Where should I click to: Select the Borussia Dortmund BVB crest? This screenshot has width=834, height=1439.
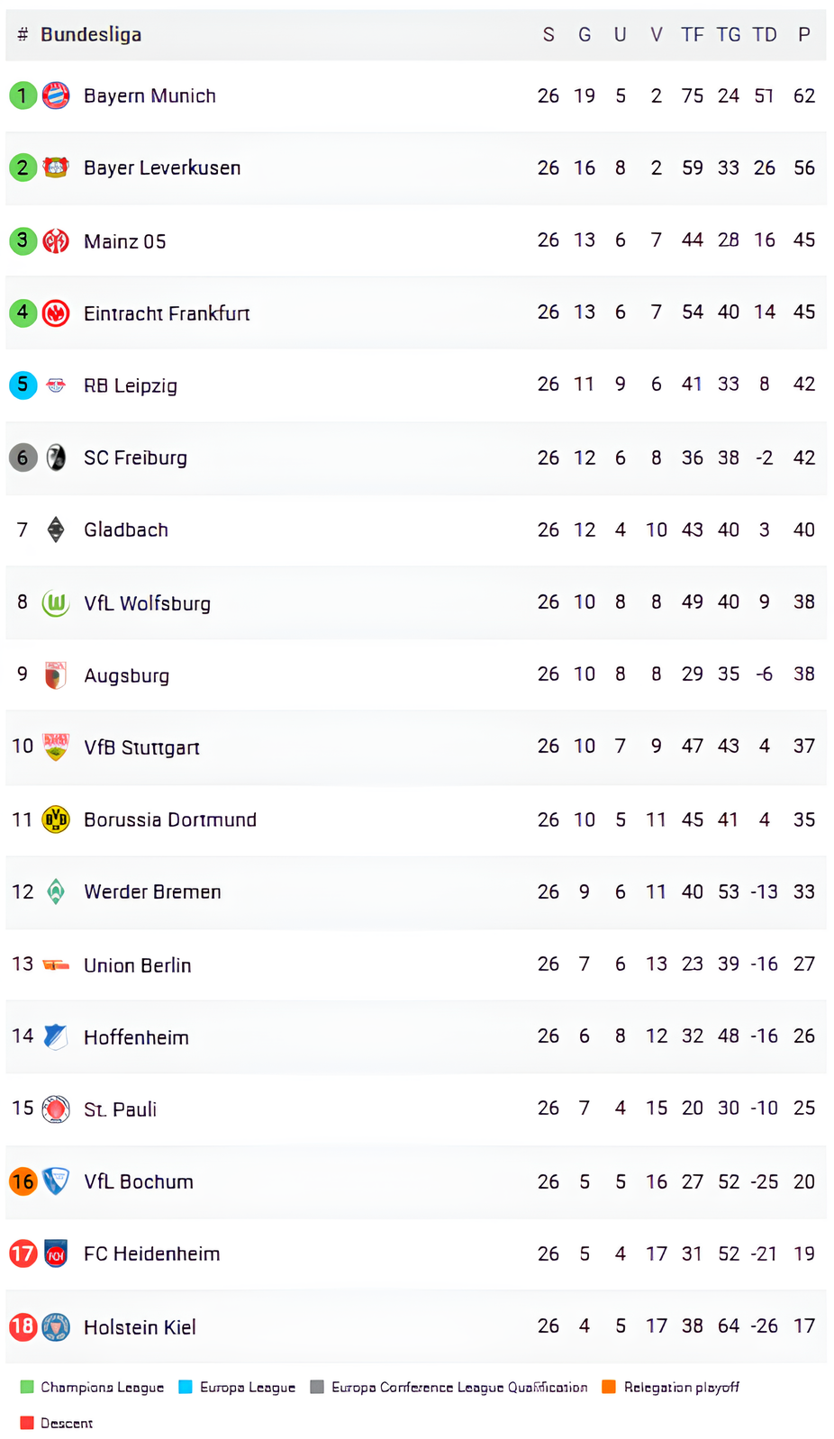56,819
